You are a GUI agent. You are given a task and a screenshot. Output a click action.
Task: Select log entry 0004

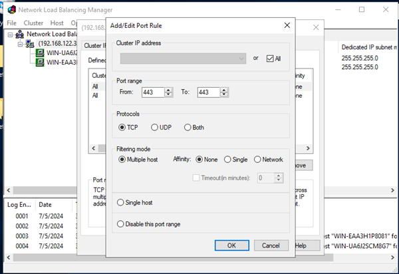(22, 246)
